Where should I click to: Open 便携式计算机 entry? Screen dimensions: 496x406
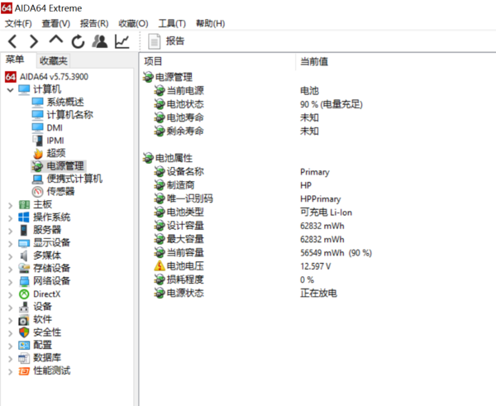click(74, 179)
